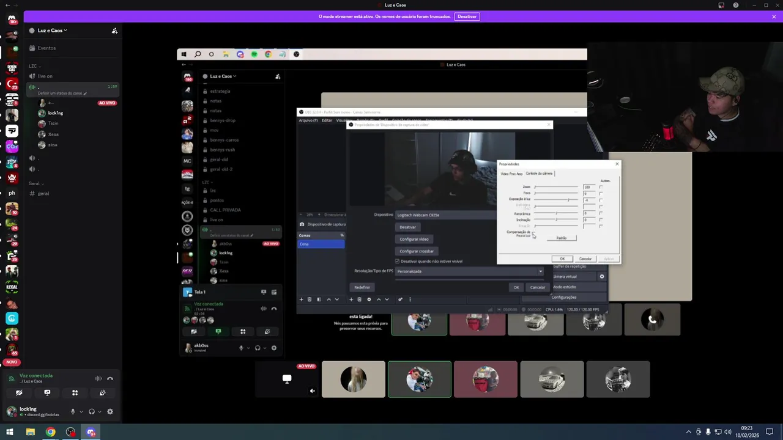Screen dimensions: 783x440
Task: Open OBS Studio from the Windows taskbar
Action: point(71,432)
